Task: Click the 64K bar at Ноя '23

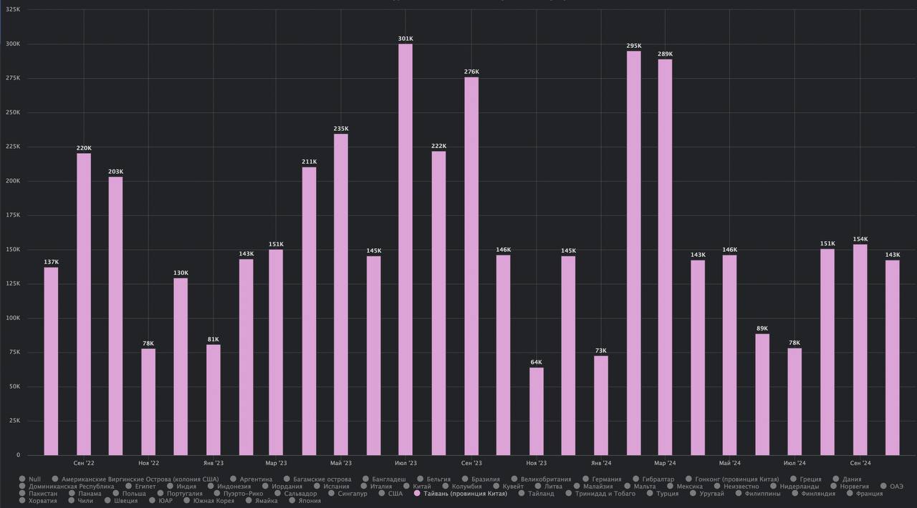Action: (537, 411)
